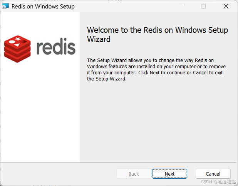Click the grayed-out maximize button

(203, 6)
